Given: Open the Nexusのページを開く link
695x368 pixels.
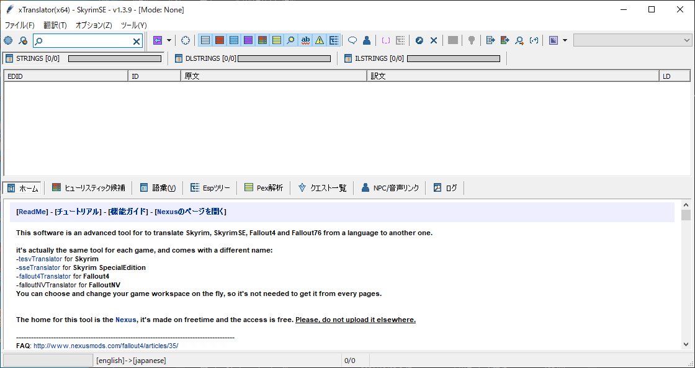Looking at the screenshot, I should 191,212.
